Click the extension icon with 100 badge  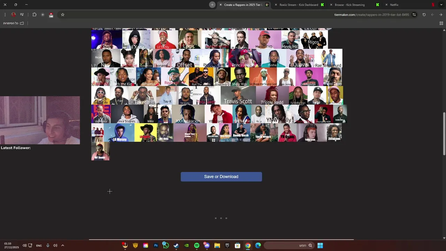point(51,15)
